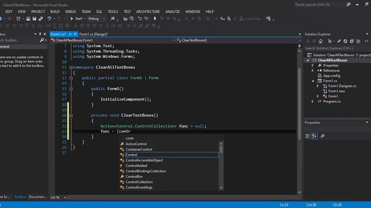
Task: Click the Home icon in Solution Explorer
Action: pos(321,41)
